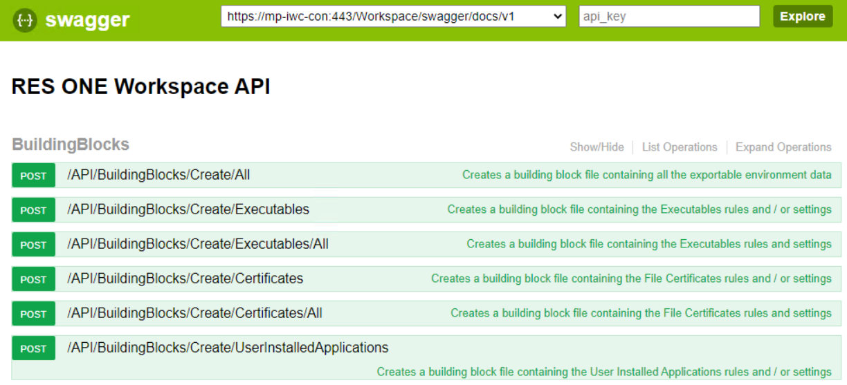Click description 'all the exportable environment data'
The width and height of the screenshot is (847, 385).
[x=647, y=175]
